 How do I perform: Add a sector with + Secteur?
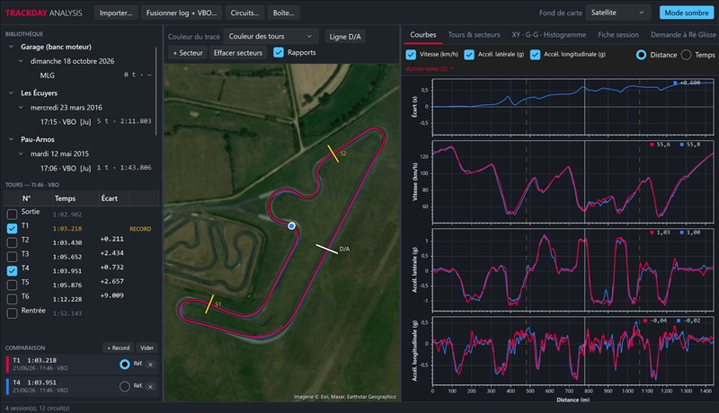188,53
